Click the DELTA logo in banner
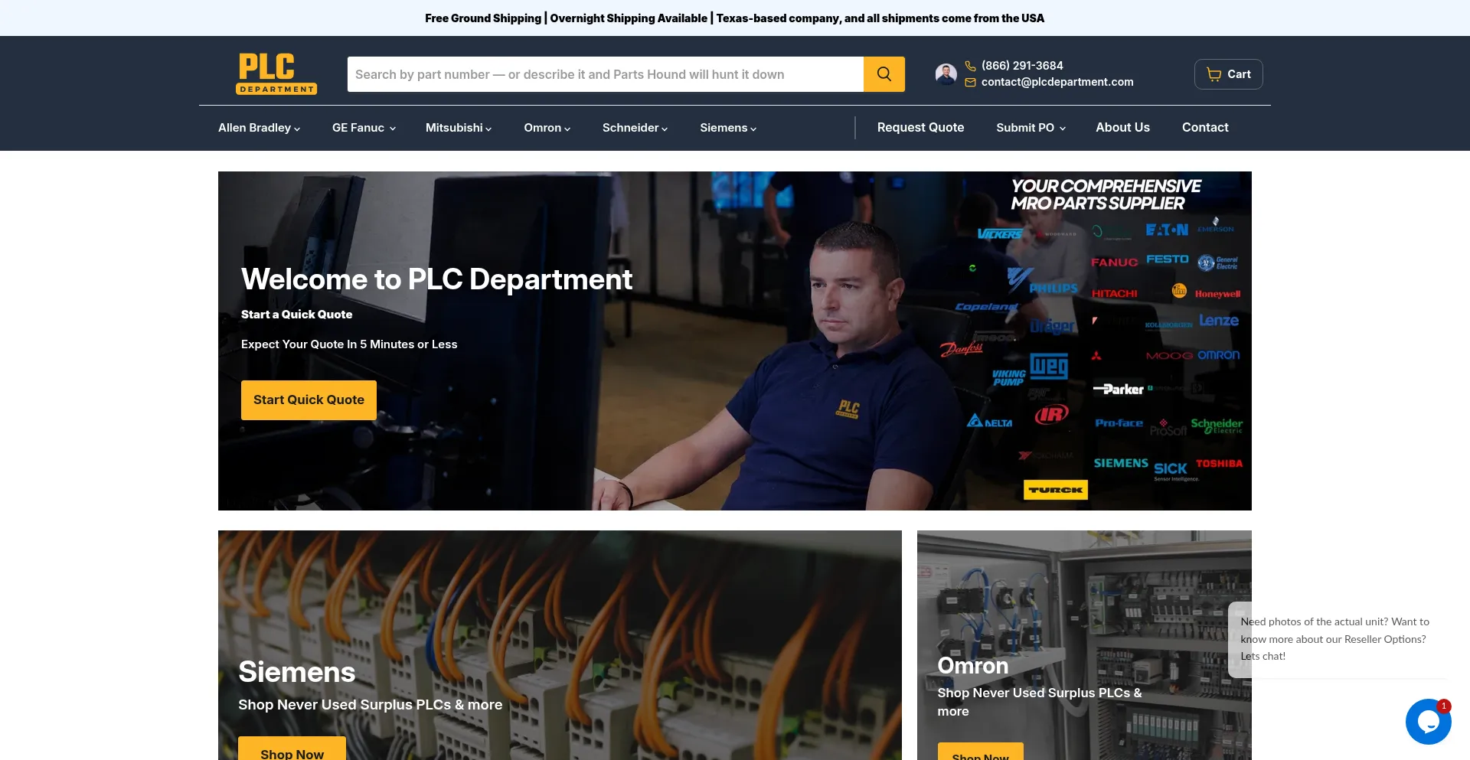1470x760 pixels. coord(989,421)
